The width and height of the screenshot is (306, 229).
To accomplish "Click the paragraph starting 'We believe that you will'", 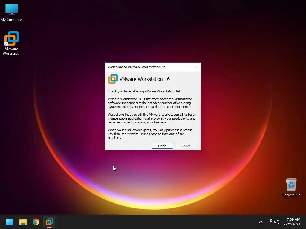I will pyautogui.click(x=152, y=118).
